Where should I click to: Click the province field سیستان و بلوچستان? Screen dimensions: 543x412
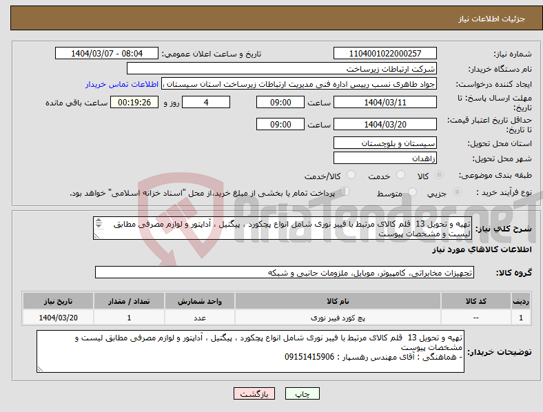[x=385, y=143]
